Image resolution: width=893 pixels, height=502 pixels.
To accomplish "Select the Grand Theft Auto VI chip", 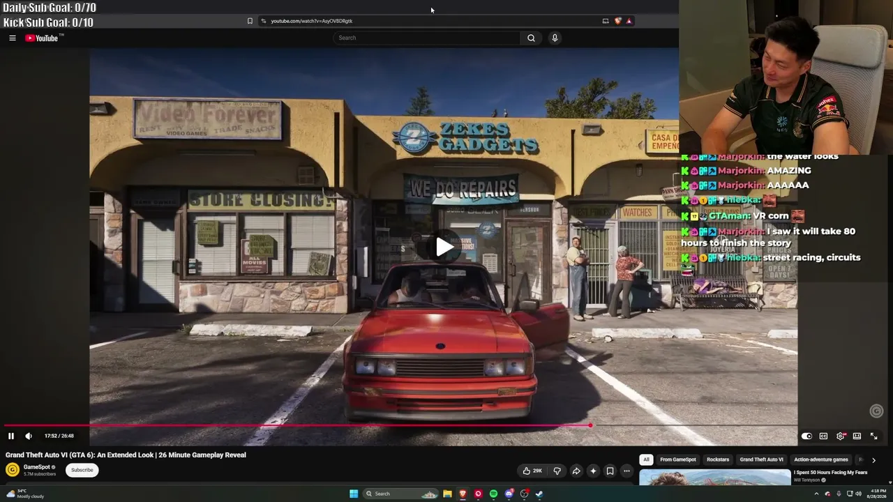I will (761, 459).
